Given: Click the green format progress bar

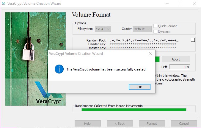Looking at the screenshot, I should coord(157,59).
